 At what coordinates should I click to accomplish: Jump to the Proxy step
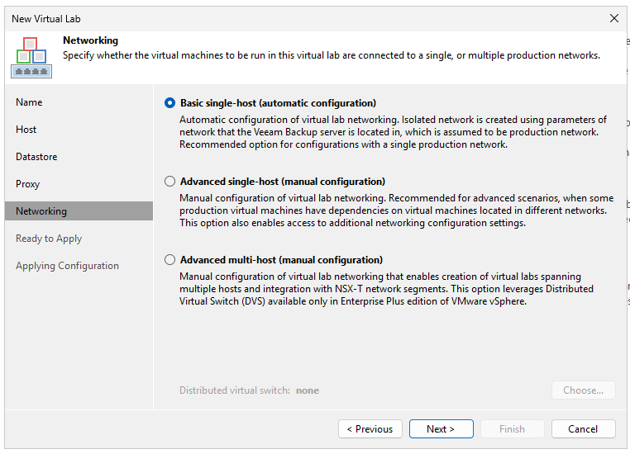28,184
